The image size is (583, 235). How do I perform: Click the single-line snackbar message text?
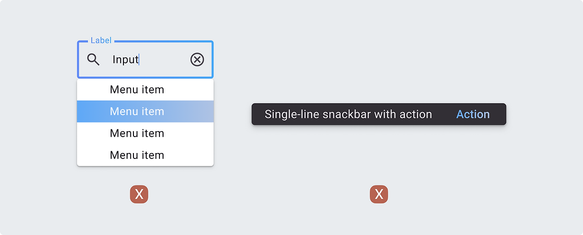348,114
